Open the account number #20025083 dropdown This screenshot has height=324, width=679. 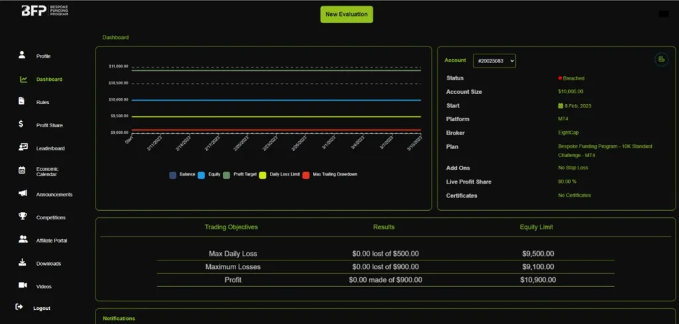click(x=494, y=61)
